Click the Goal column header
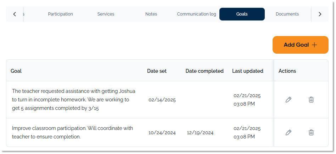 [x=16, y=71]
